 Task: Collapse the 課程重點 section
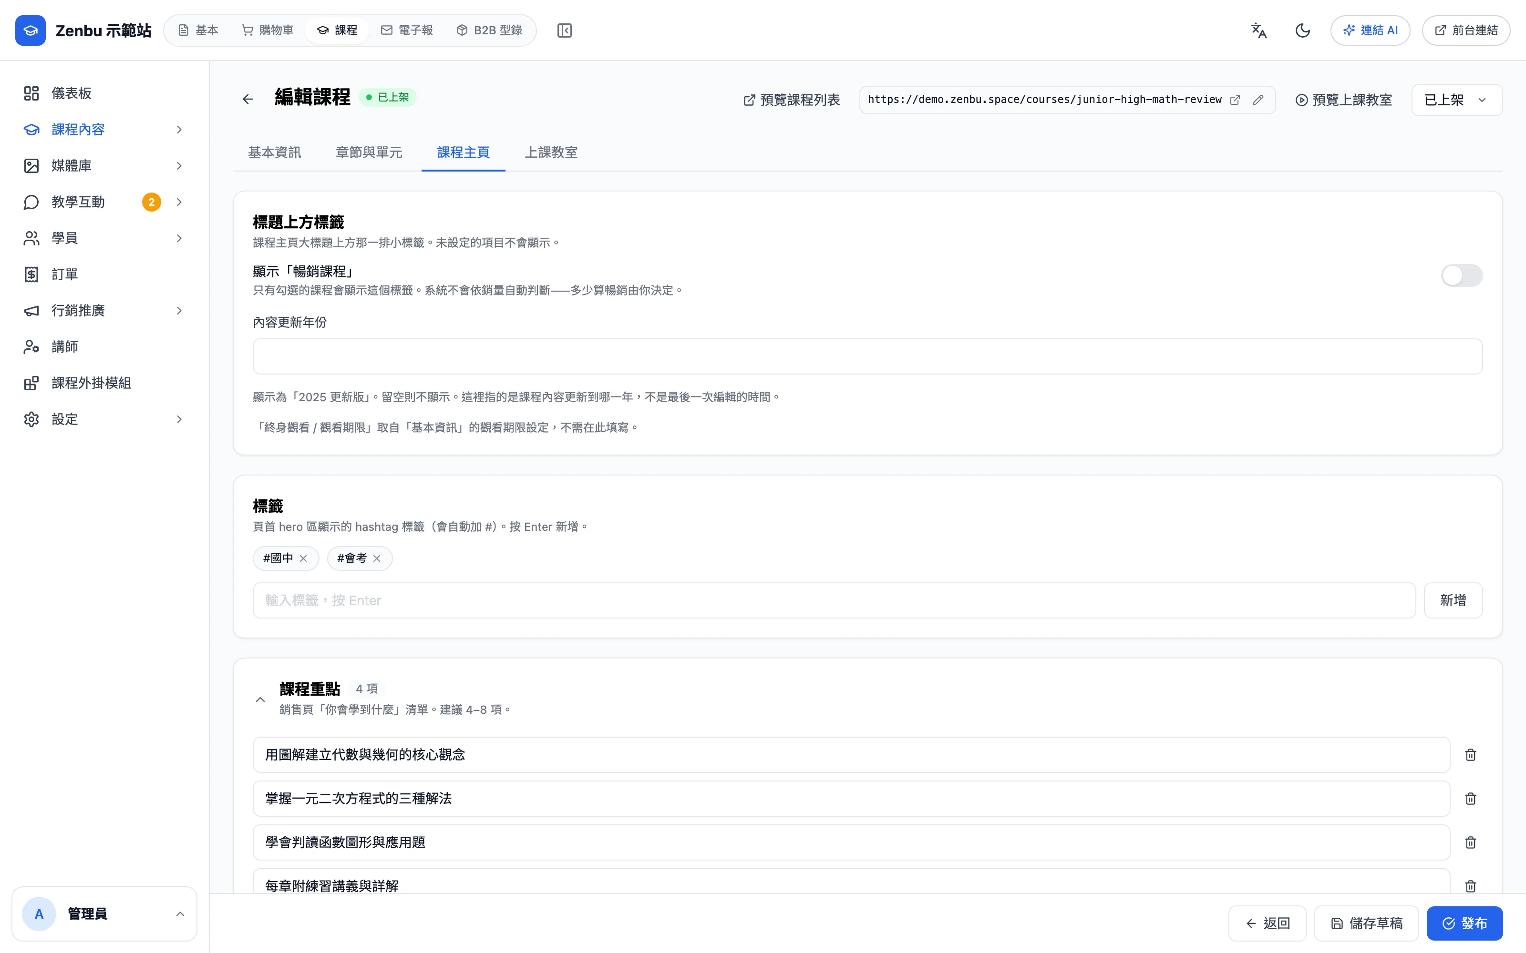click(x=260, y=700)
